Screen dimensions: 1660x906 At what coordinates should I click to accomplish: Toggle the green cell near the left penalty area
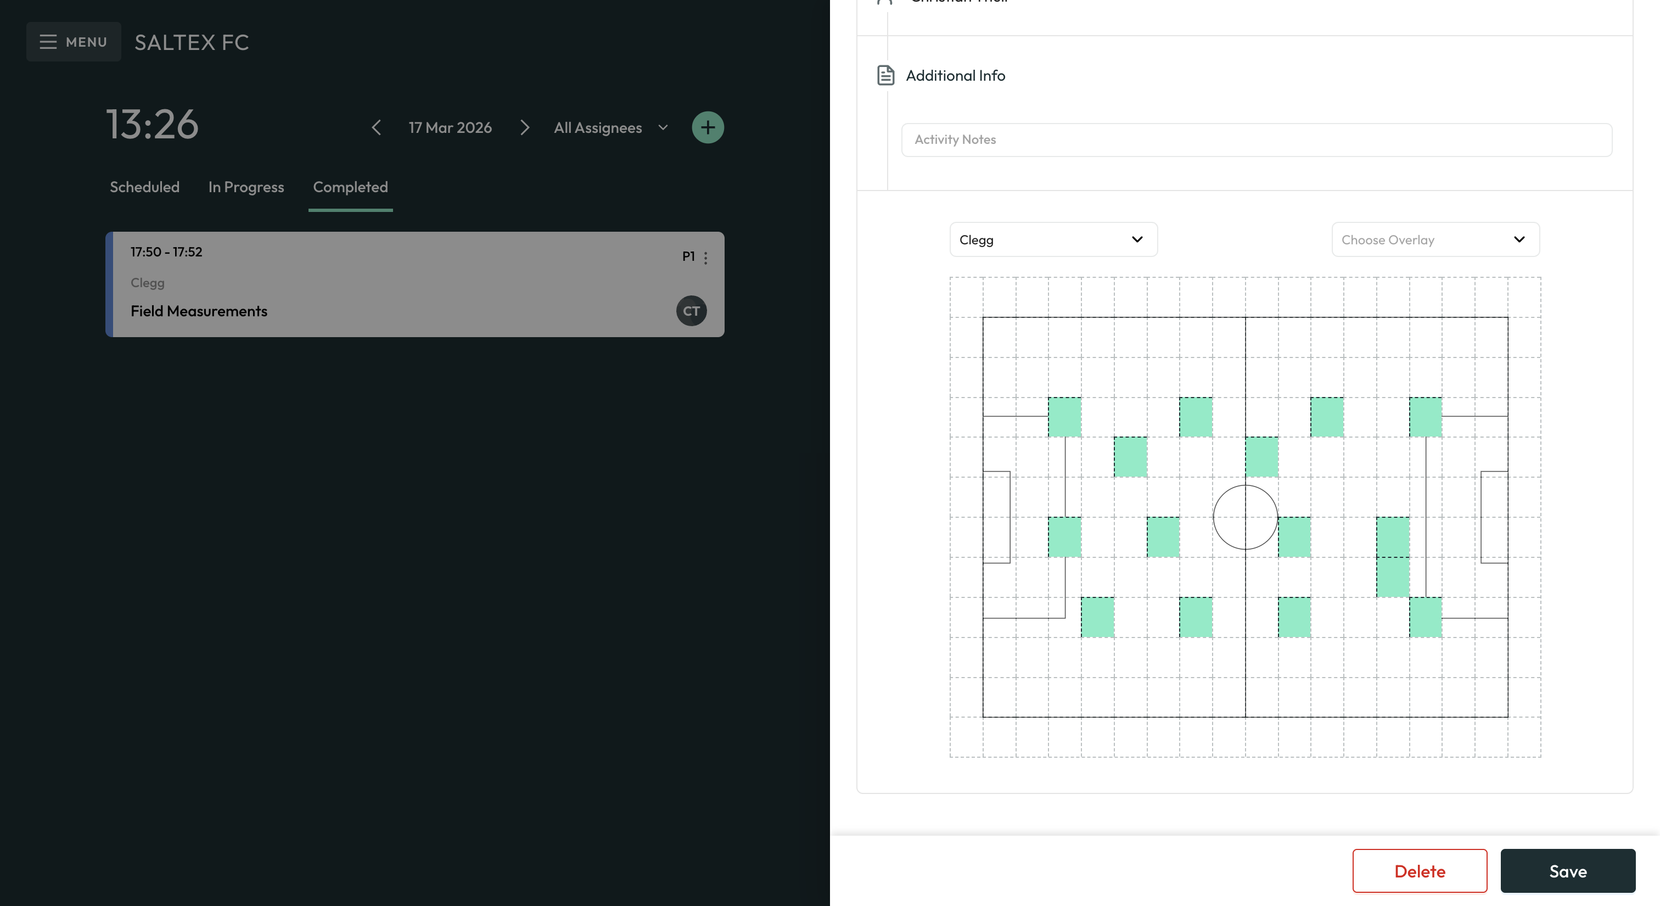(1064, 538)
